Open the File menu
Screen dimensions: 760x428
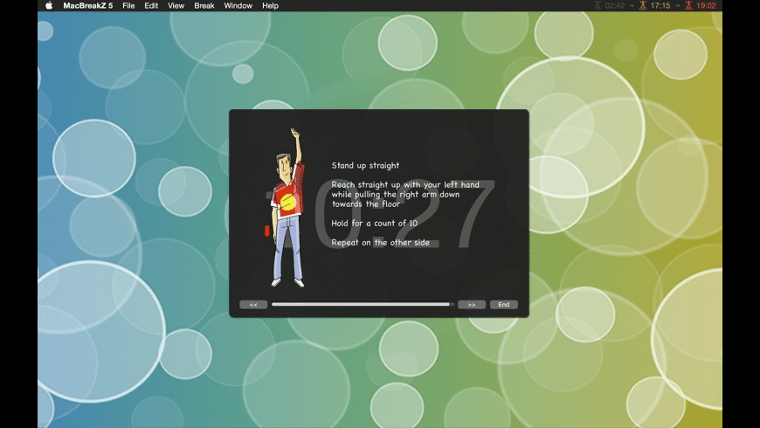(128, 6)
